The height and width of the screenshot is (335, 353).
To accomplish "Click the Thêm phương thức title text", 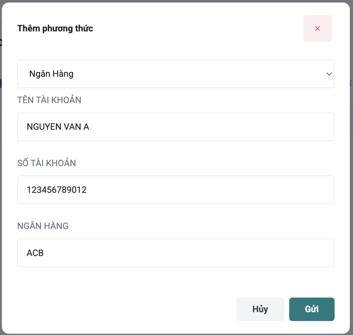I will 55,28.
